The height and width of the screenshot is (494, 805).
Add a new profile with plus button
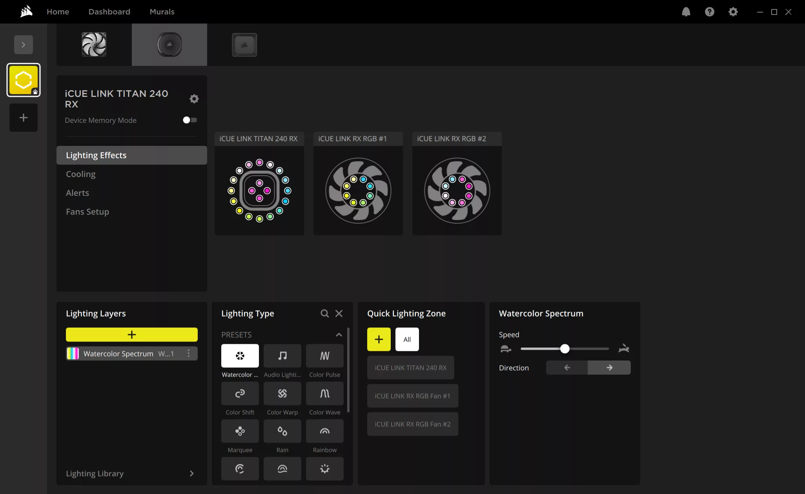[24, 118]
